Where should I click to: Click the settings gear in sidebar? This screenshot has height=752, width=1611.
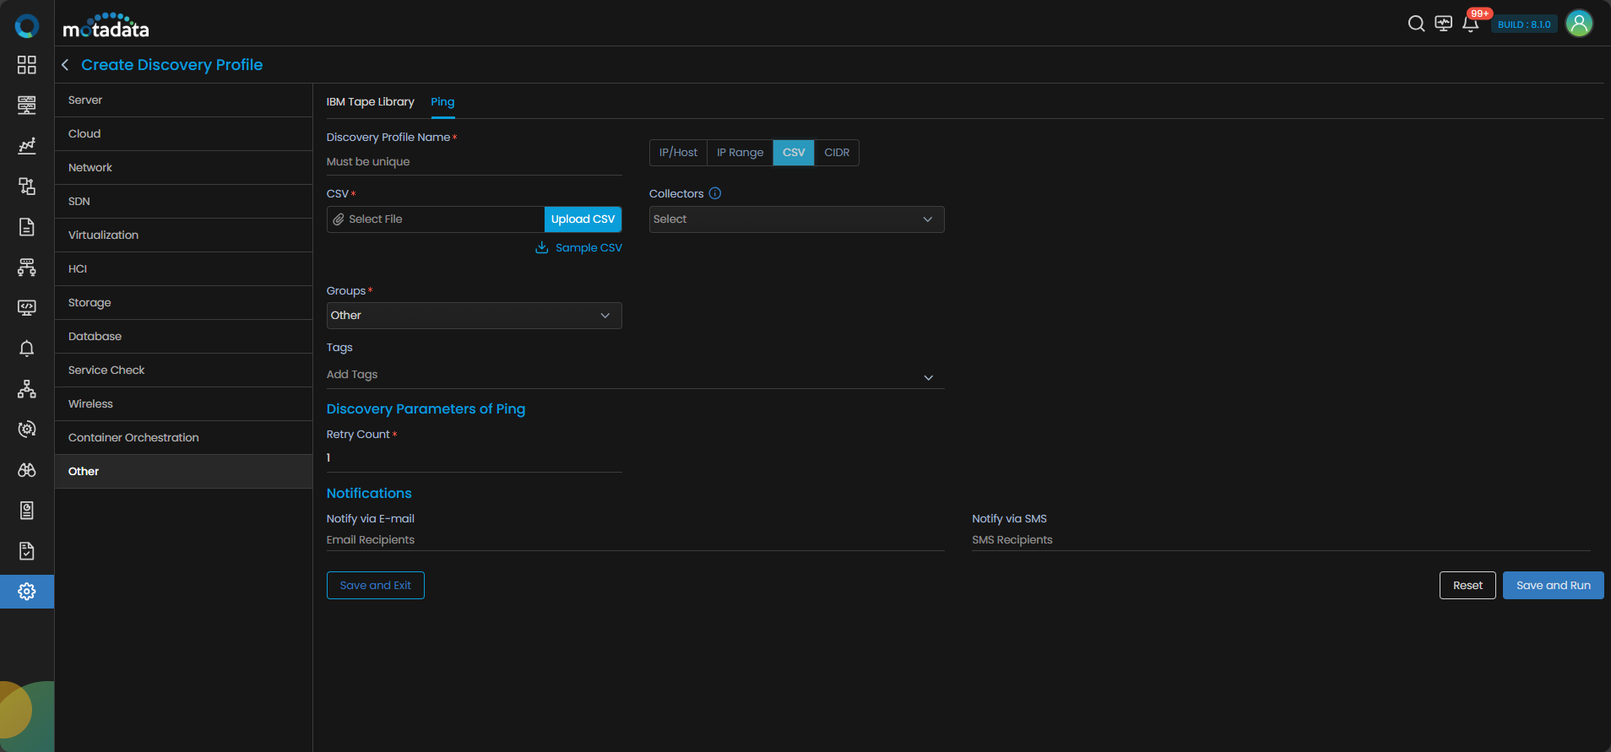click(x=27, y=592)
